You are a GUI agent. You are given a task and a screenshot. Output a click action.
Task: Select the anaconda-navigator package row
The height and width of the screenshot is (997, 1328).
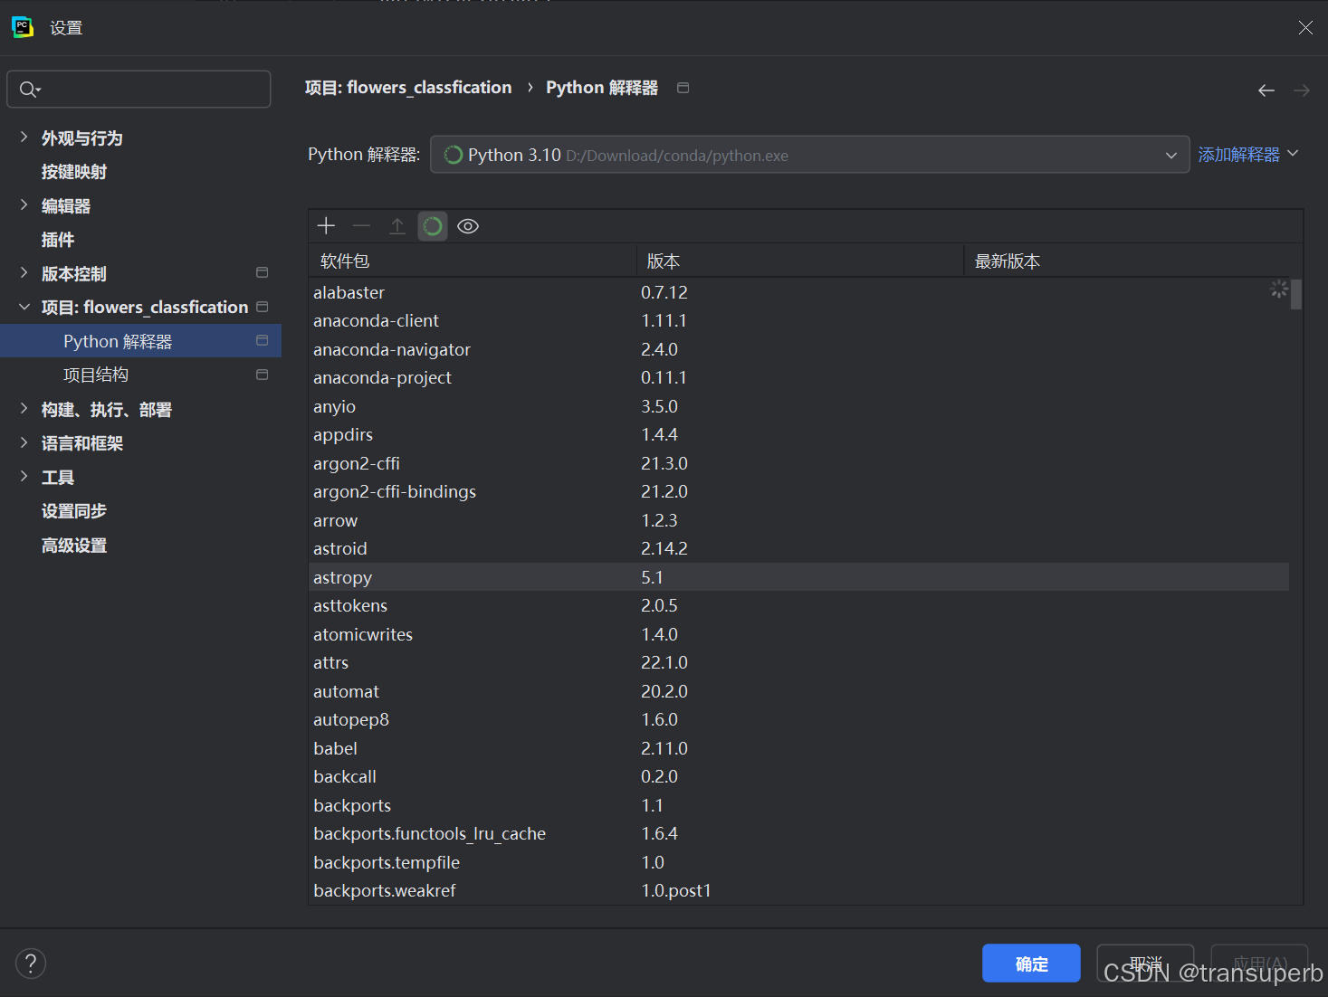click(x=798, y=349)
